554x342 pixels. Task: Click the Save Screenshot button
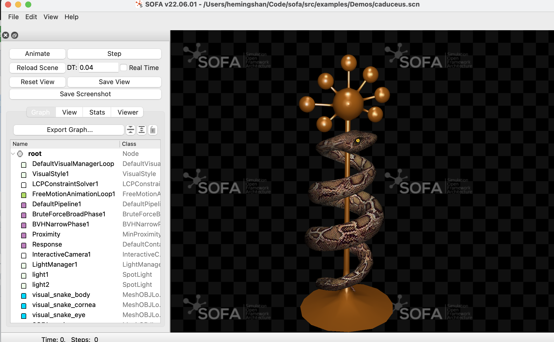point(85,94)
